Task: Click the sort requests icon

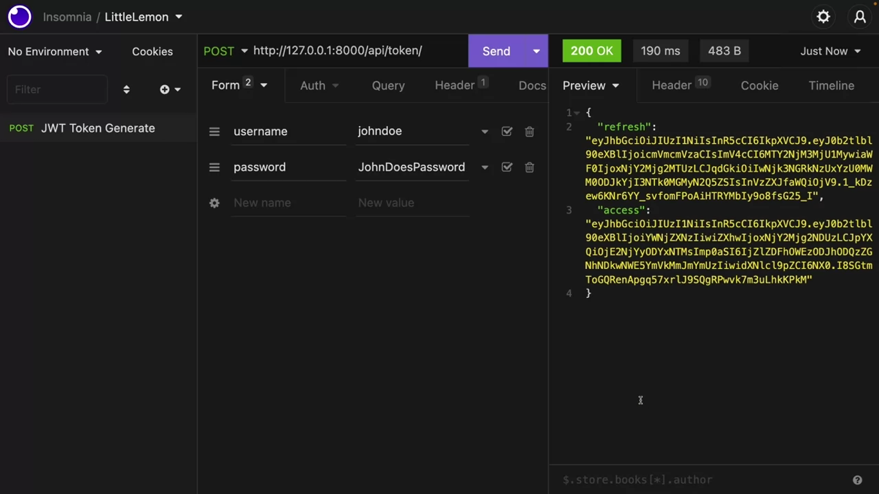Action: pyautogui.click(x=126, y=89)
